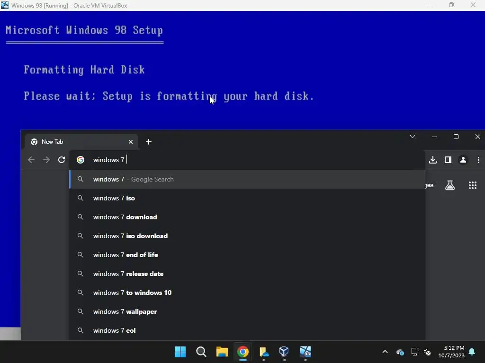Switch to Chrome in the taskbar
Screen dimensions: 485x363
[243, 352]
